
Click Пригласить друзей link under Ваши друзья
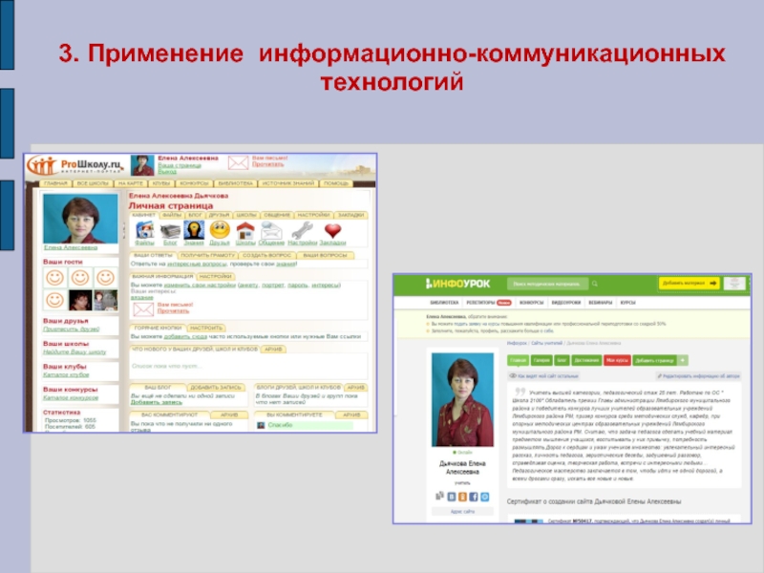tap(71, 329)
